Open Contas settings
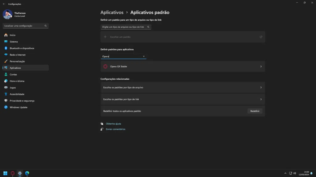 point(26,74)
